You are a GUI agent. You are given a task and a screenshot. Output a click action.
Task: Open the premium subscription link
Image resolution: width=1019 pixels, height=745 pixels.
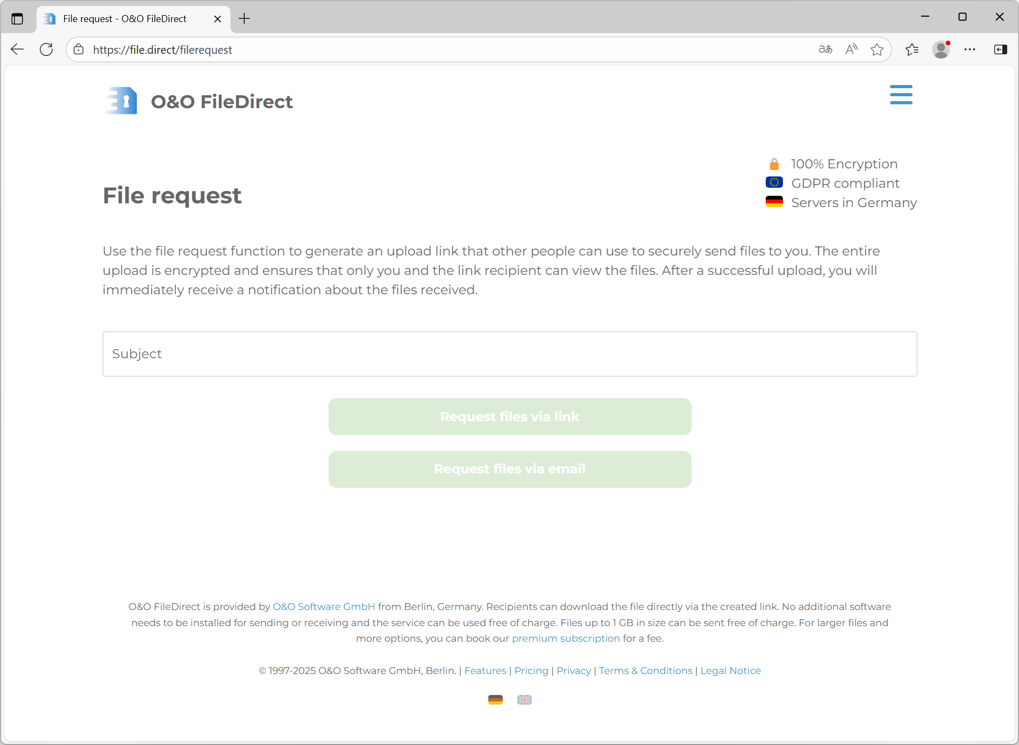pyautogui.click(x=566, y=638)
